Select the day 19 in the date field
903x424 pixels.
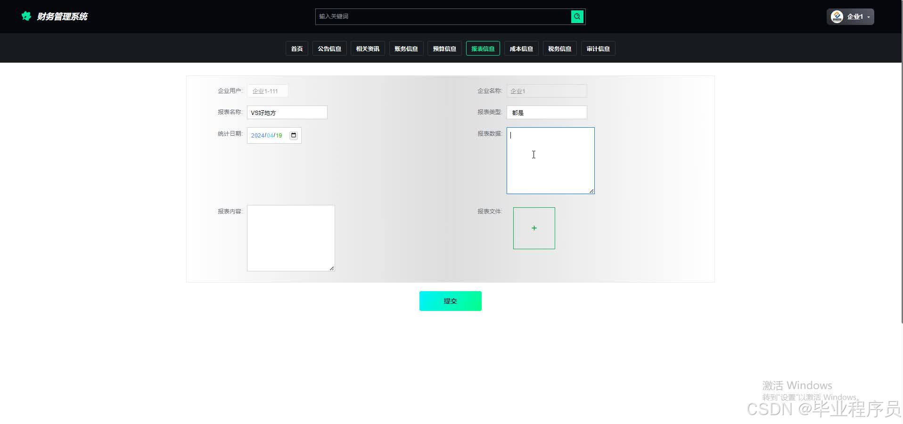point(279,136)
